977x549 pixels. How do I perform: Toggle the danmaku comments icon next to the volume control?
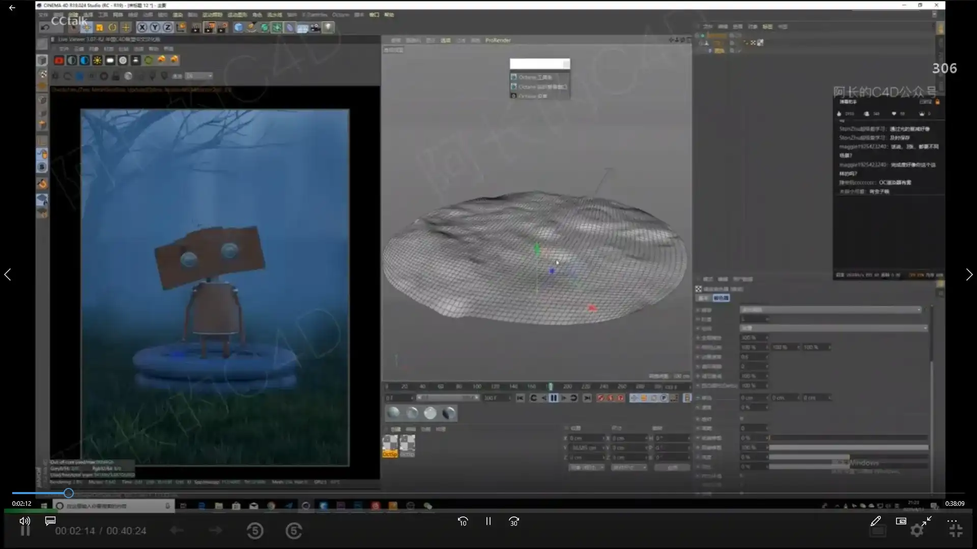point(49,521)
